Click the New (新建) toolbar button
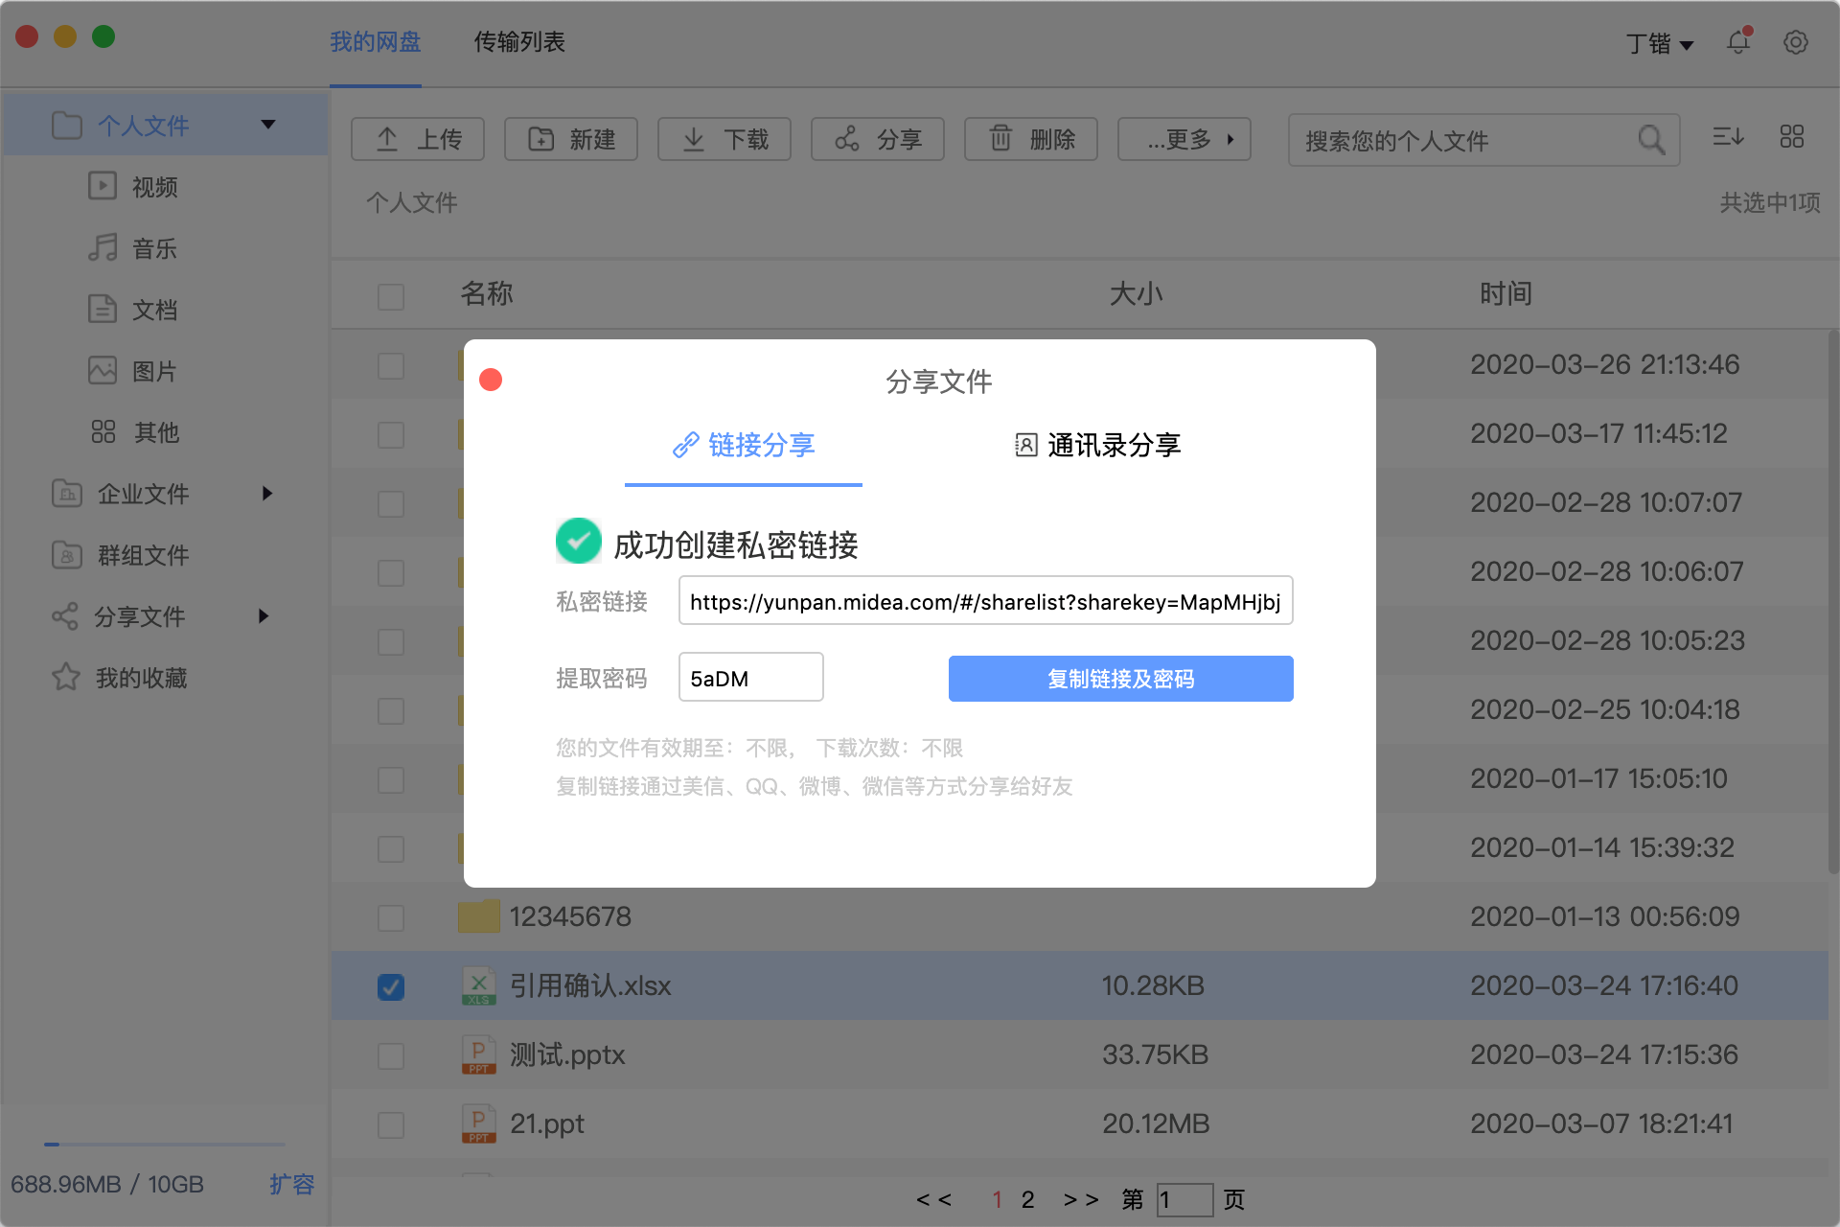 (x=571, y=139)
